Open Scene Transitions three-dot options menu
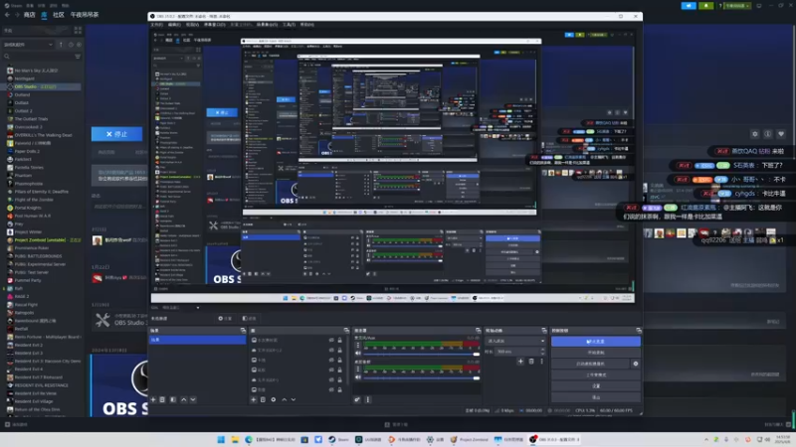The image size is (796, 447). 541,362
